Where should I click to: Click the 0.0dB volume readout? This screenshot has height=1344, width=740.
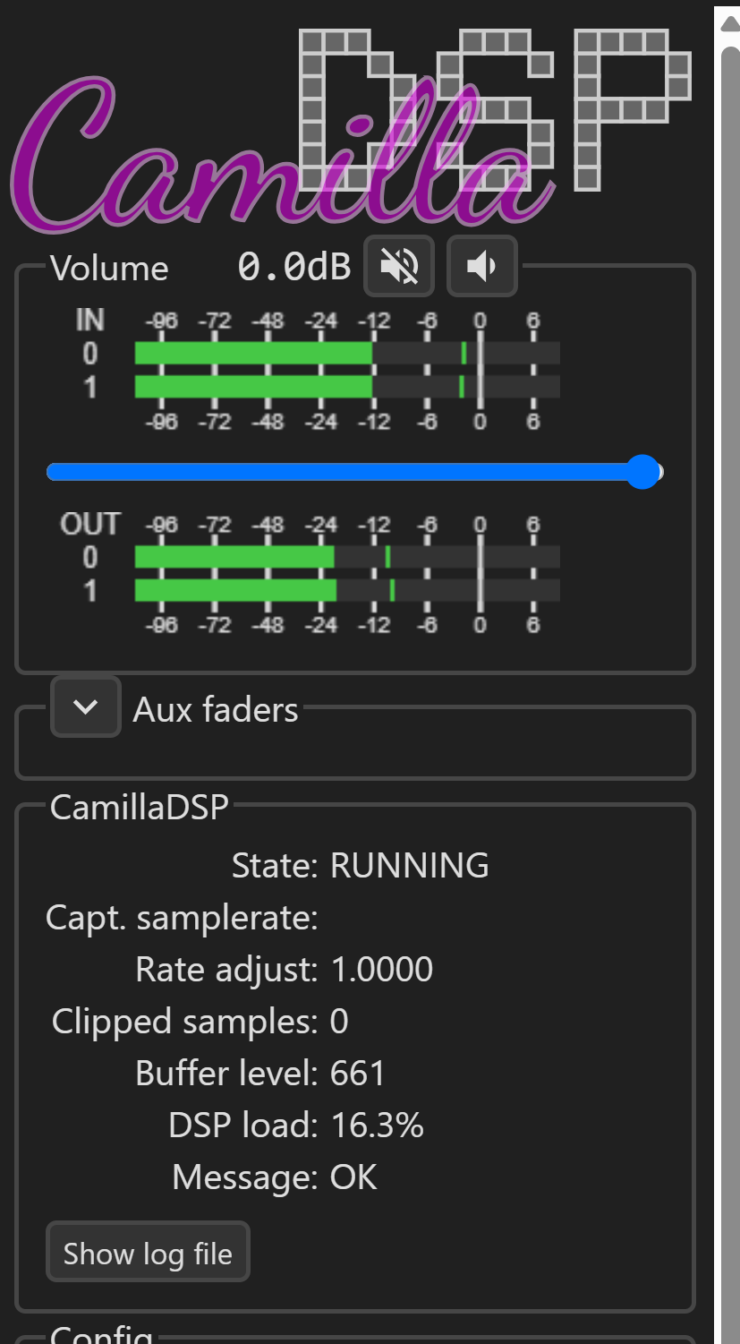pos(294,267)
